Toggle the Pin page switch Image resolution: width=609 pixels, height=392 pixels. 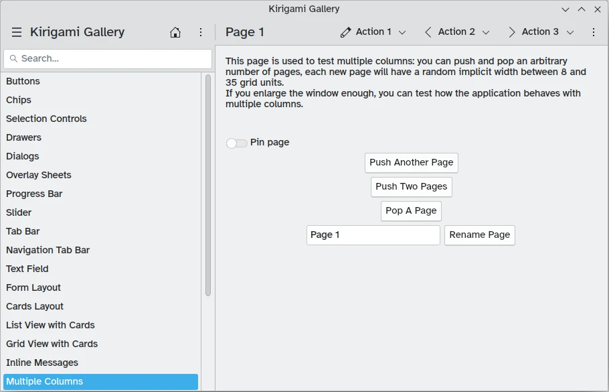[236, 143]
